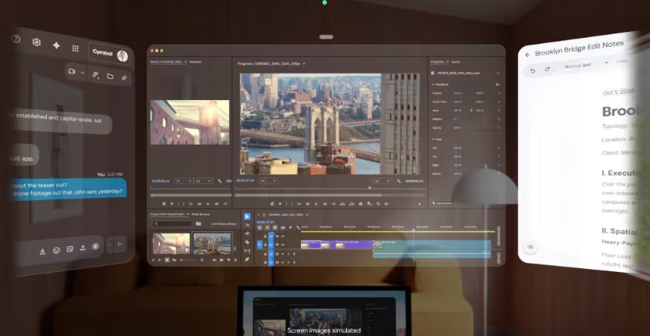Switch project panel to Icon view
The height and width of the screenshot is (336, 650).
[167, 260]
